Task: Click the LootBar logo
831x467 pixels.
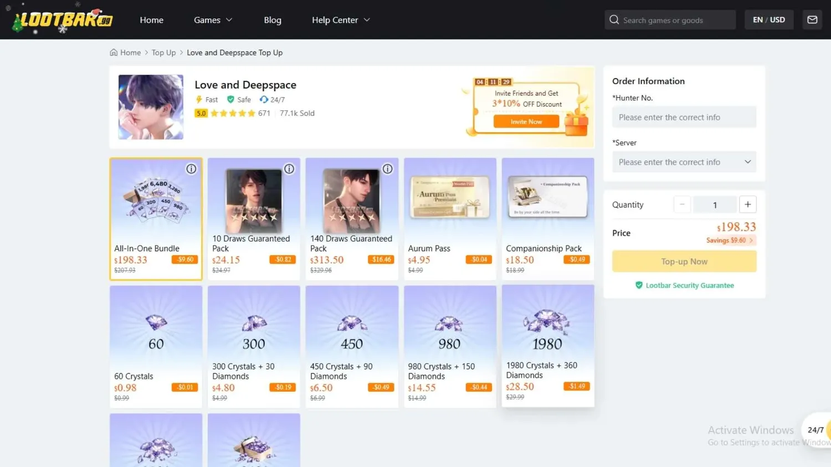Action: pos(63,20)
